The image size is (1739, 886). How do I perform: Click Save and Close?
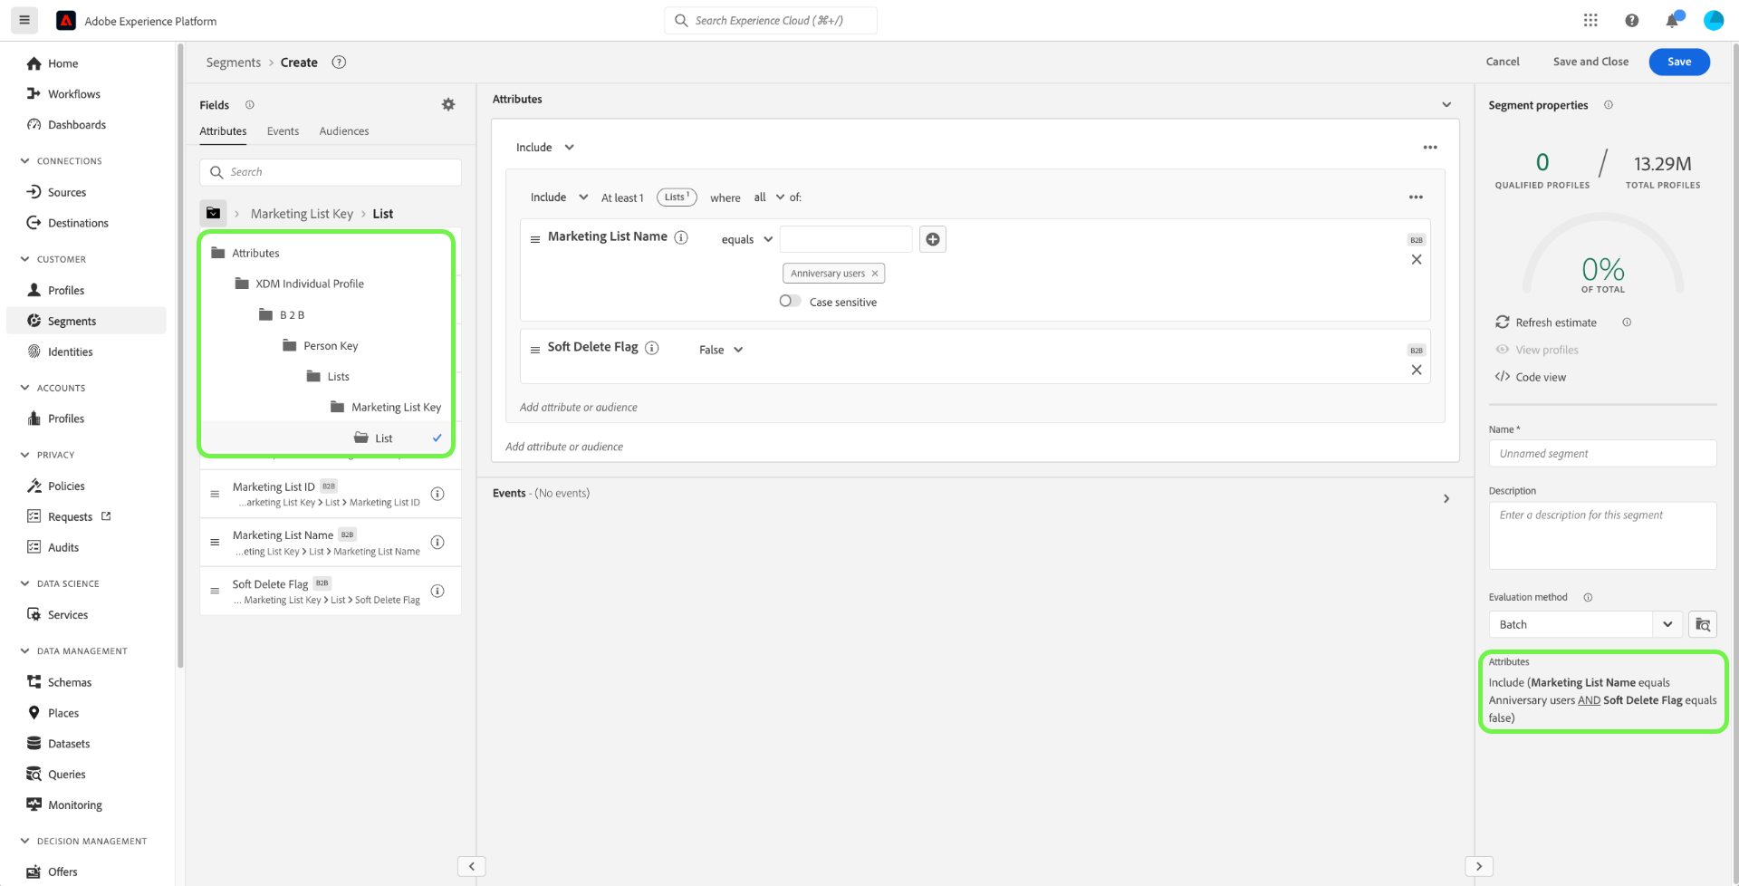(1590, 62)
